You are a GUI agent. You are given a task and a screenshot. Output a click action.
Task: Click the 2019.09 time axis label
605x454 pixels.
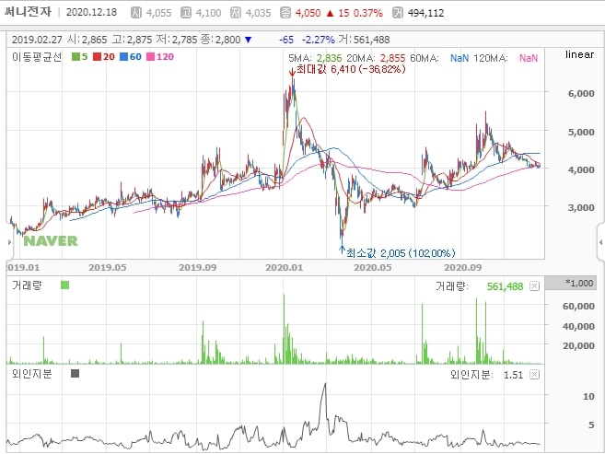pos(198,268)
